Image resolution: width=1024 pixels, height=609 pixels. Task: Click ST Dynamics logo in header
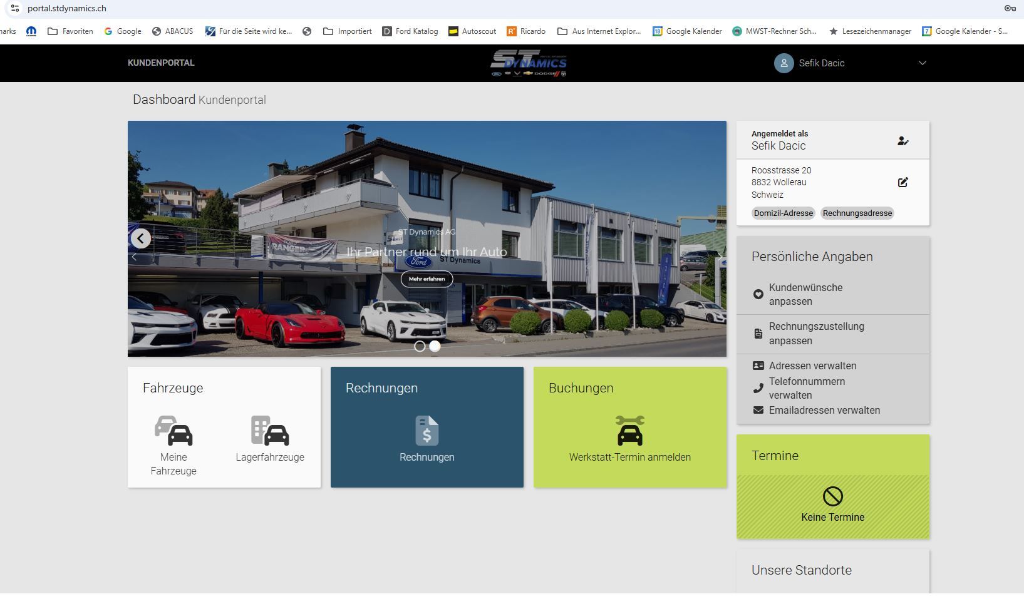pyautogui.click(x=529, y=63)
